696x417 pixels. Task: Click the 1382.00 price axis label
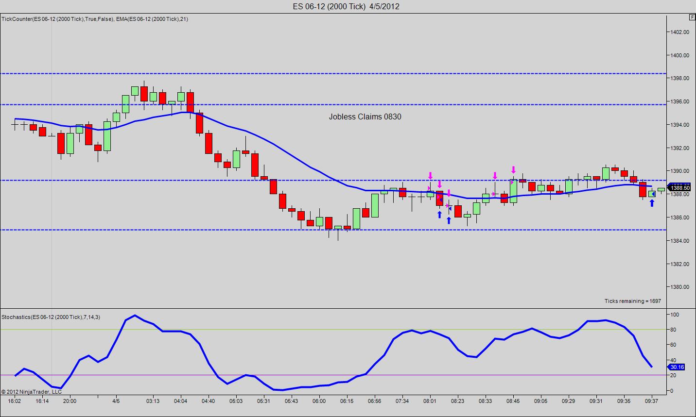tap(679, 264)
